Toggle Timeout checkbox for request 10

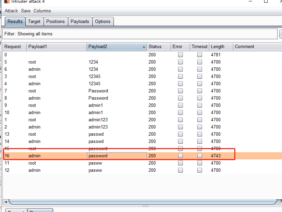click(x=200, y=112)
